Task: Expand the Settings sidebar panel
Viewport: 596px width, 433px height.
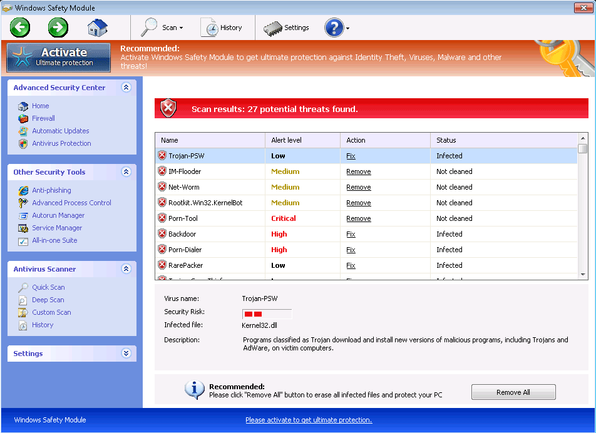Action: pyautogui.click(x=126, y=354)
